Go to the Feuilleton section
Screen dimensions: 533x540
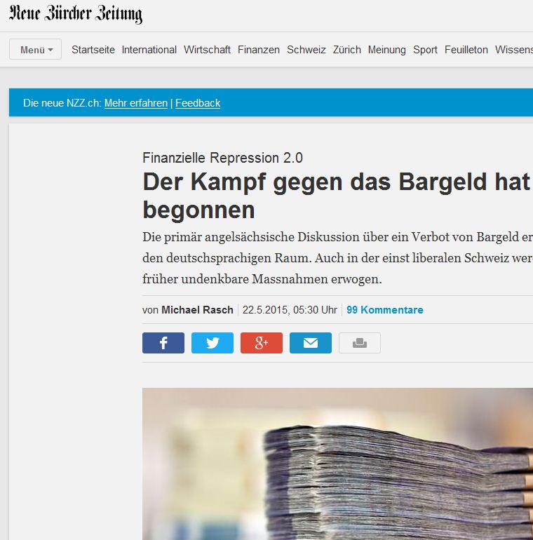tap(466, 50)
